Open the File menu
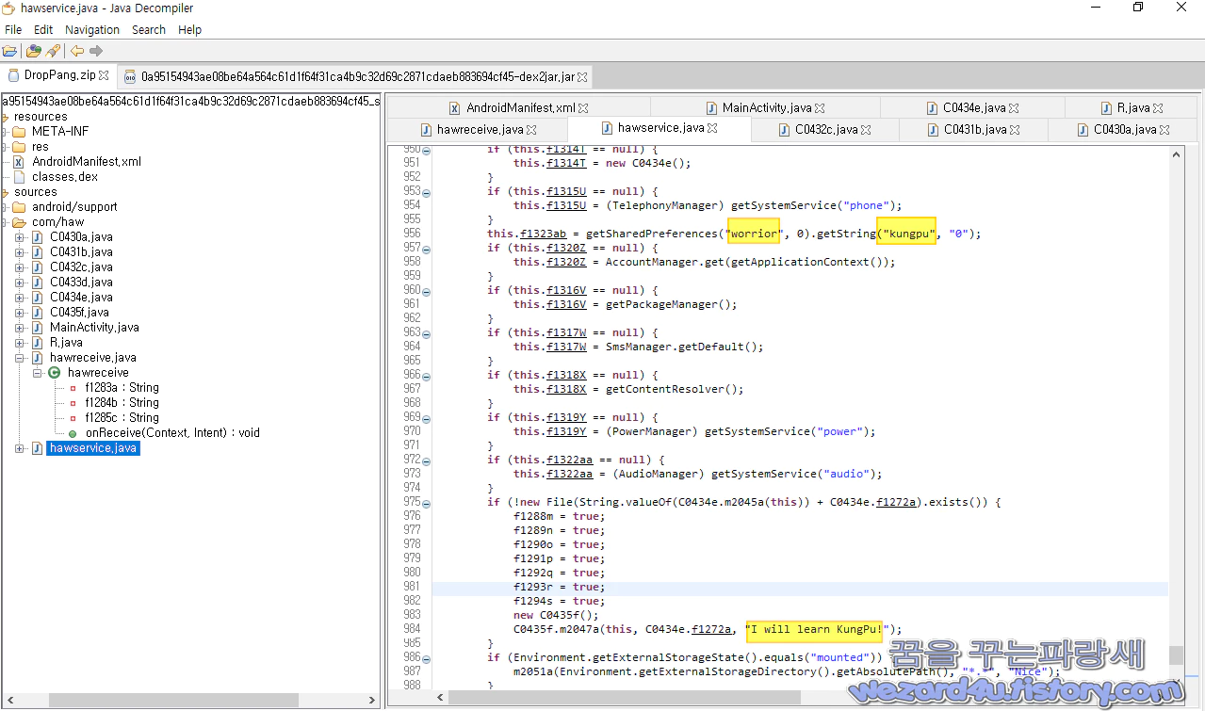 [x=13, y=30]
